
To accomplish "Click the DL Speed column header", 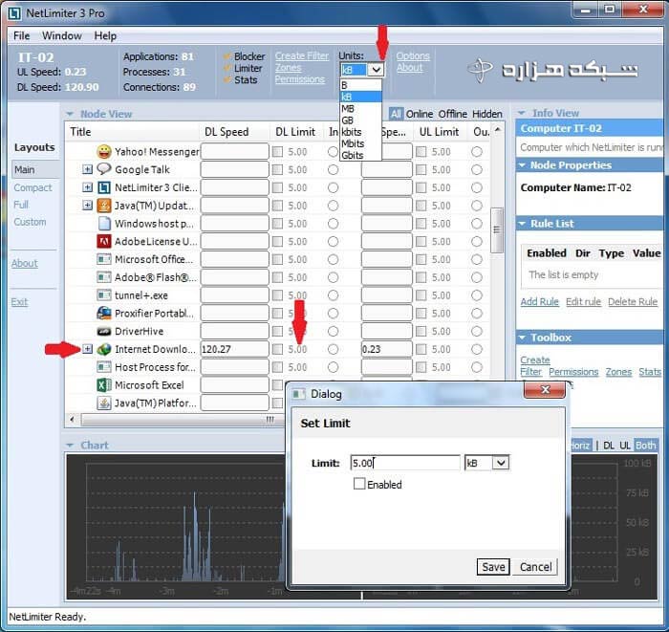I will tap(234, 132).
